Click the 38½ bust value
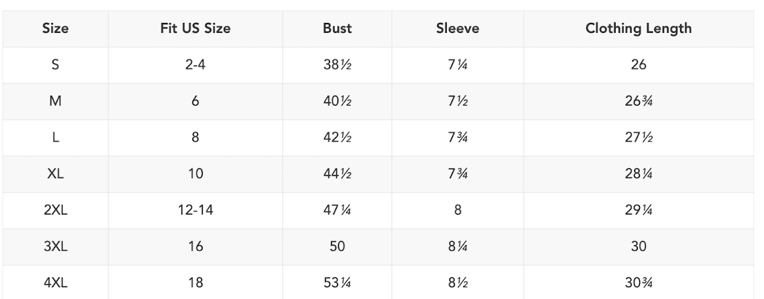 337,66
